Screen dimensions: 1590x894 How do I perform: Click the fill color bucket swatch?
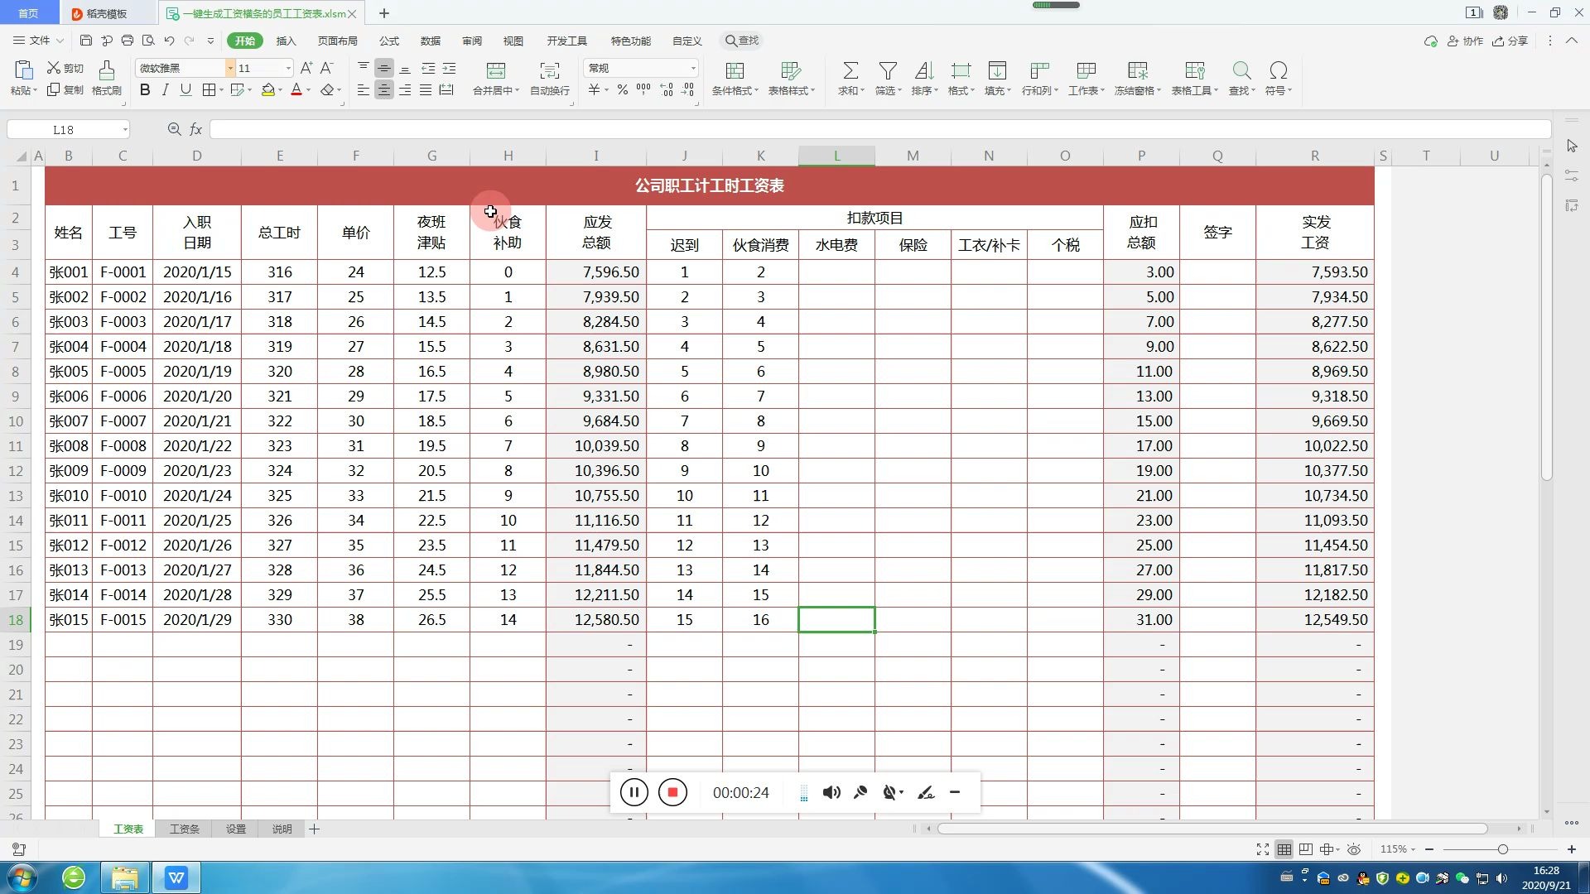pyautogui.click(x=267, y=89)
